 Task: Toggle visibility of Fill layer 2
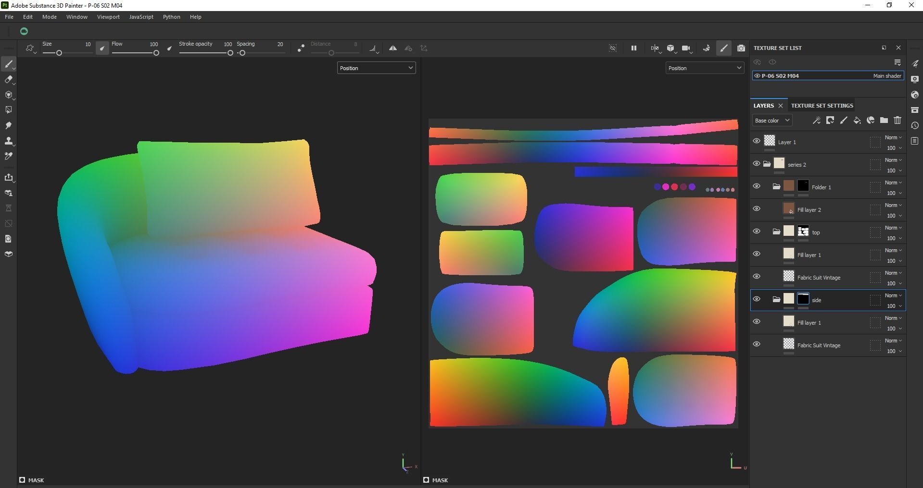757,209
